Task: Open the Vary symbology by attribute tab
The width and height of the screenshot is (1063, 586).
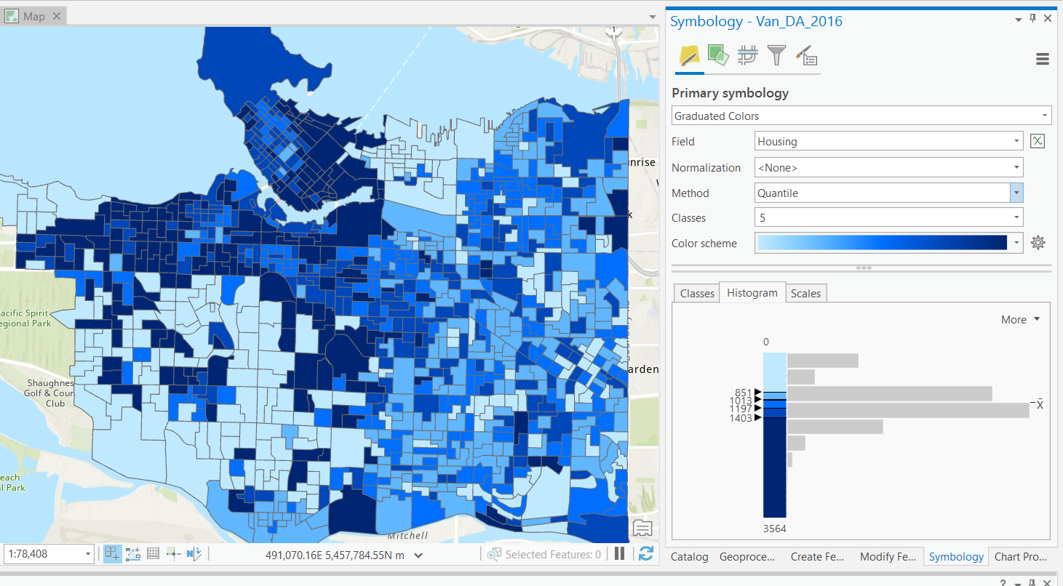Action: click(x=718, y=55)
